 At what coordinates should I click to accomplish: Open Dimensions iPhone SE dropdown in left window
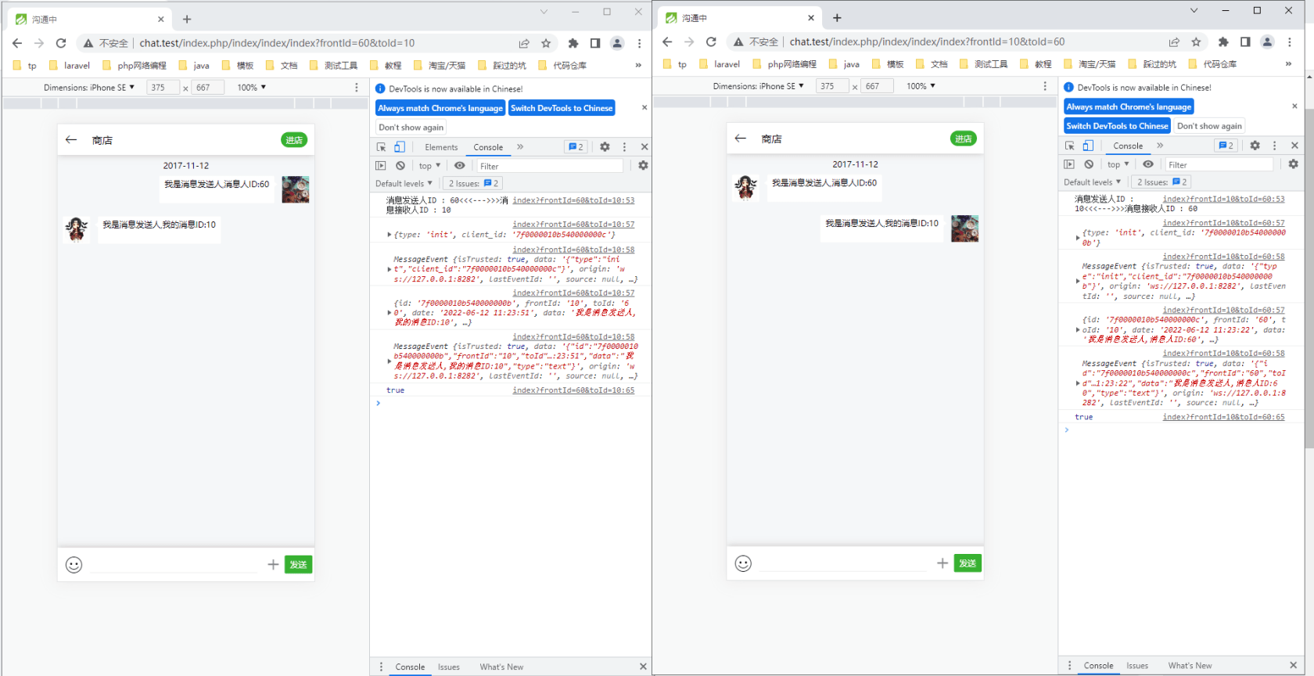(x=89, y=88)
